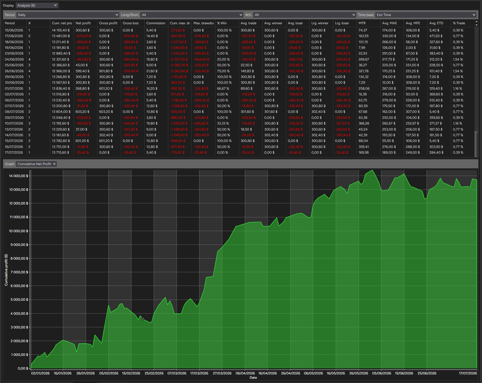Select the 02/07/2026 period row

(x=239, y=94)
